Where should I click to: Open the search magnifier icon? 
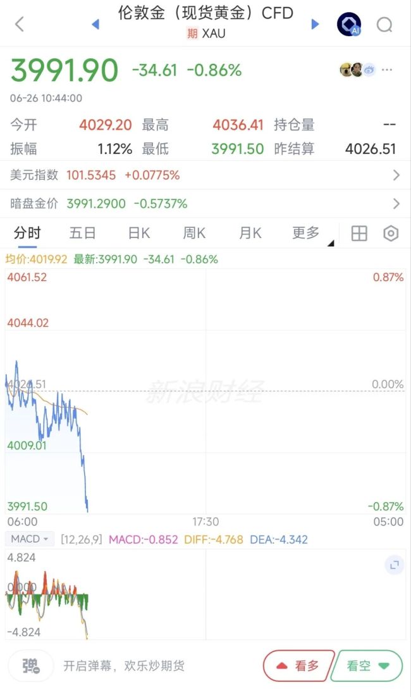tap(384, 25)
